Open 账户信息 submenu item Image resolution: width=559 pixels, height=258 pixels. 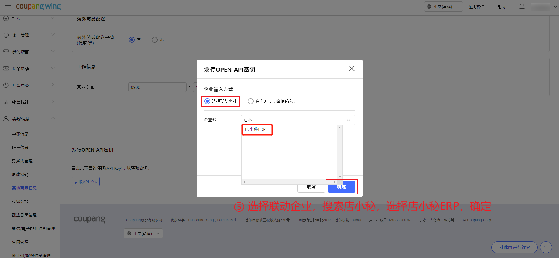click(x=20, y=148)
